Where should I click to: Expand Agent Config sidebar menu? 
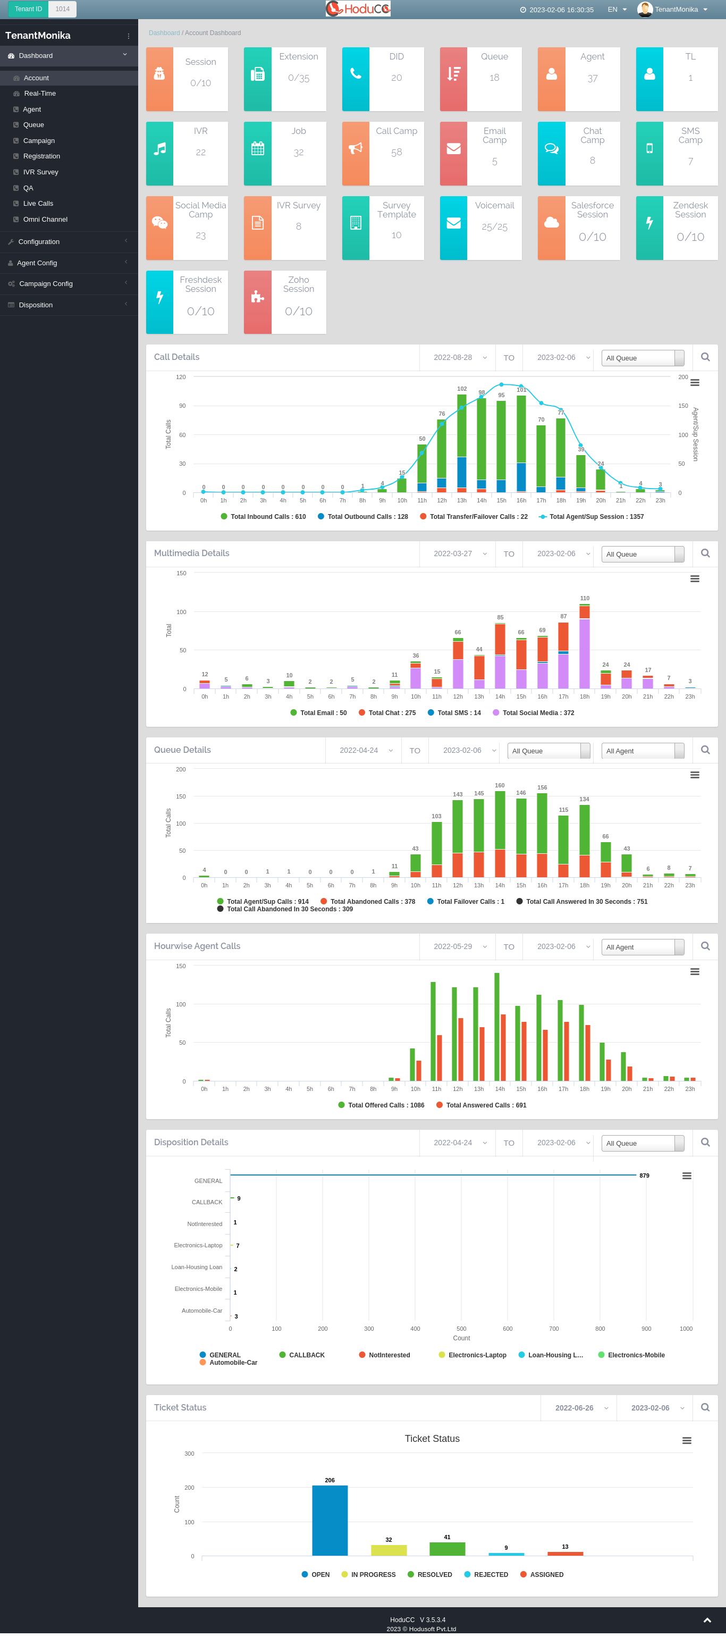(x=69, y=263)
